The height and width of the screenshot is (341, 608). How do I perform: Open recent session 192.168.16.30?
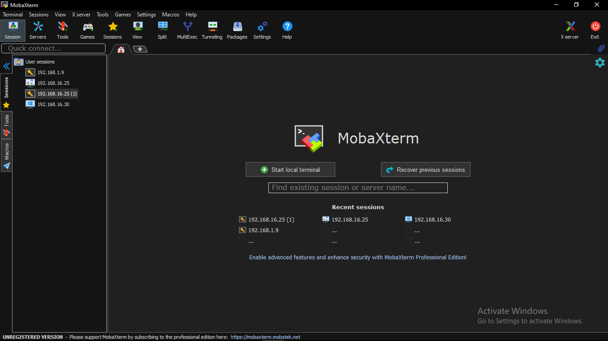coord(428,219)
